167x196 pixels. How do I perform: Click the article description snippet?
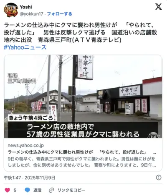(82, 162)
